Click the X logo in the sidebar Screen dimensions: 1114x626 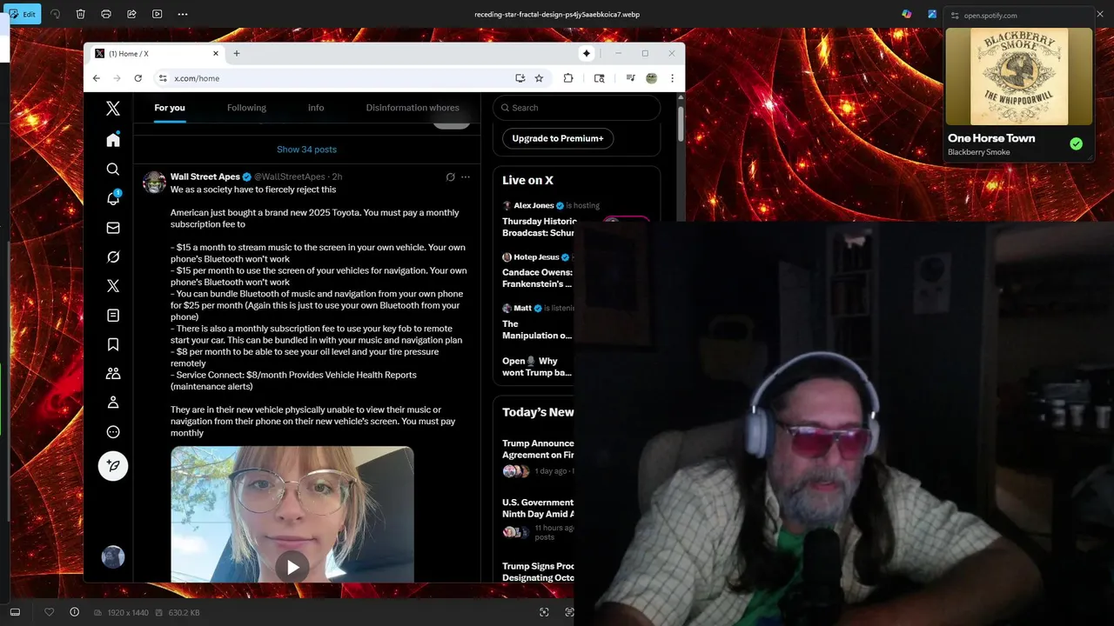click(113, 109)
